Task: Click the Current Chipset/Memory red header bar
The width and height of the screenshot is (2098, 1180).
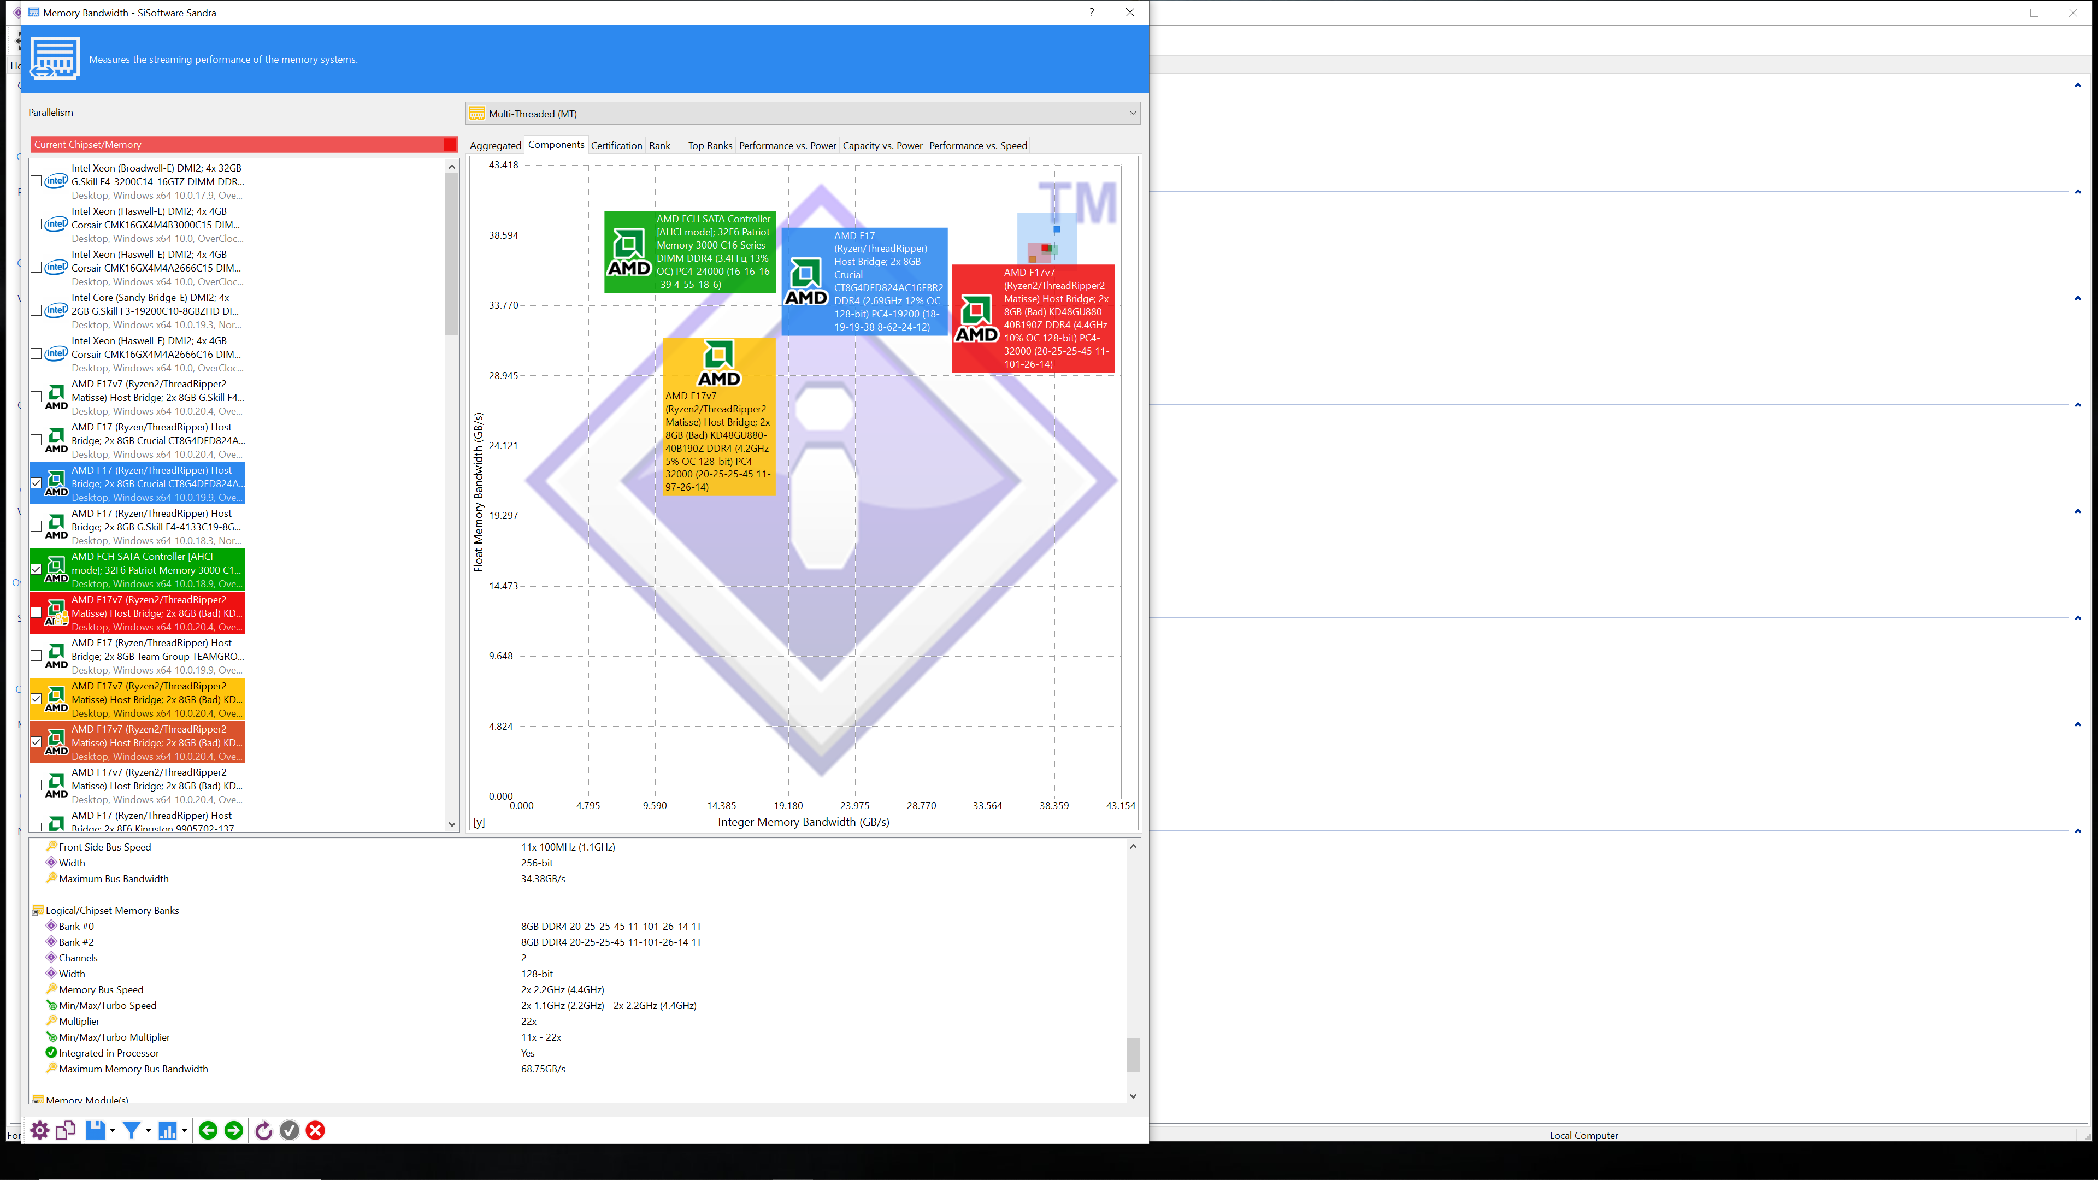Action: pyautogui.click(x=244, y=144)
